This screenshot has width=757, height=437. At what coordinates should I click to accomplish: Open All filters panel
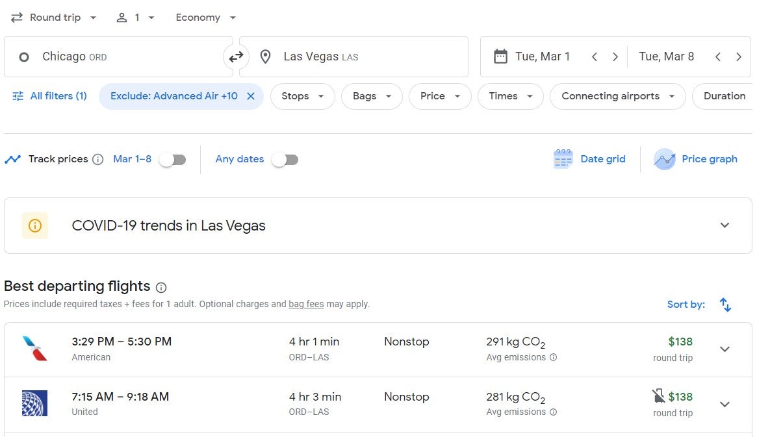(x=49, y=96)
